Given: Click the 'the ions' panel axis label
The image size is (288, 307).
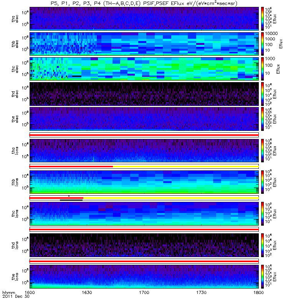Looking at the screenshot, I should (15, 277).
